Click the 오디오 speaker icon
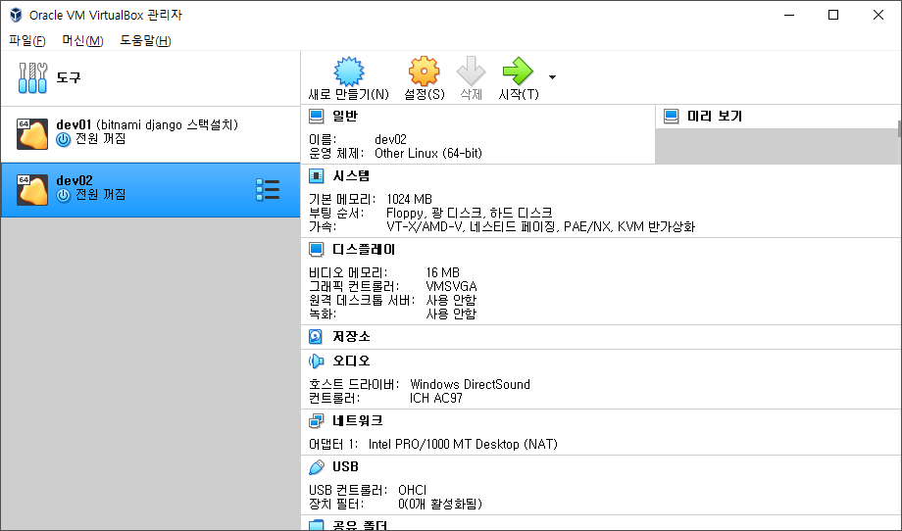 click(316, 361)
